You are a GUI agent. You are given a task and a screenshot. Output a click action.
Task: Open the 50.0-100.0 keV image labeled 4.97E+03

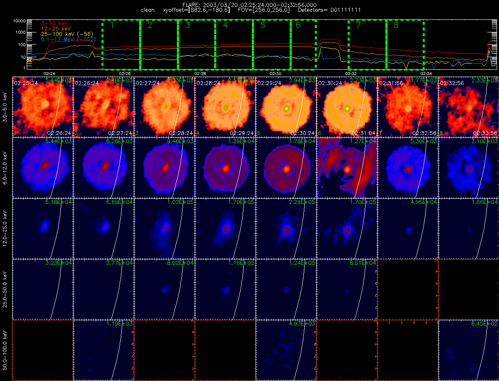[286, 350]
